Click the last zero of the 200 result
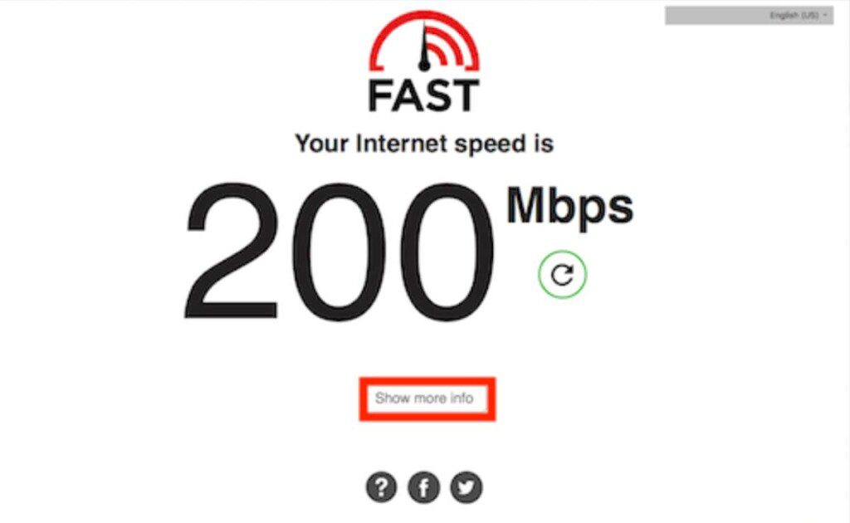This screenshot has width=850, height=523. coord(447,252)
